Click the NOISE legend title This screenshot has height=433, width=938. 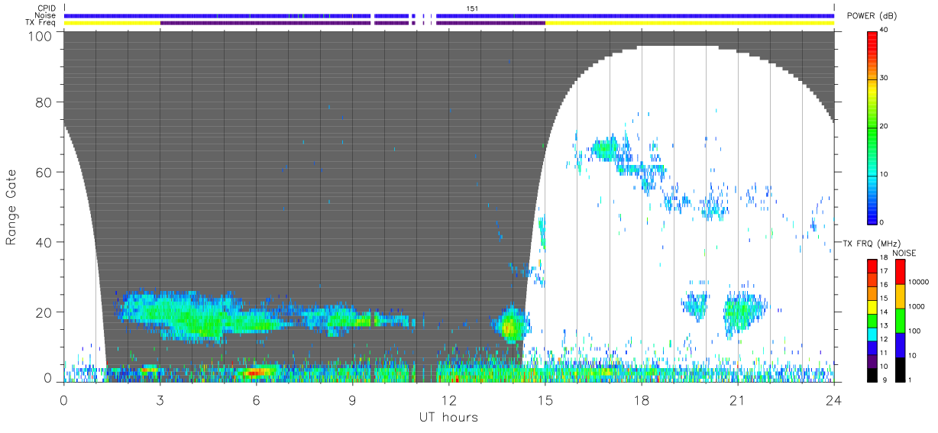coord(904,252)
